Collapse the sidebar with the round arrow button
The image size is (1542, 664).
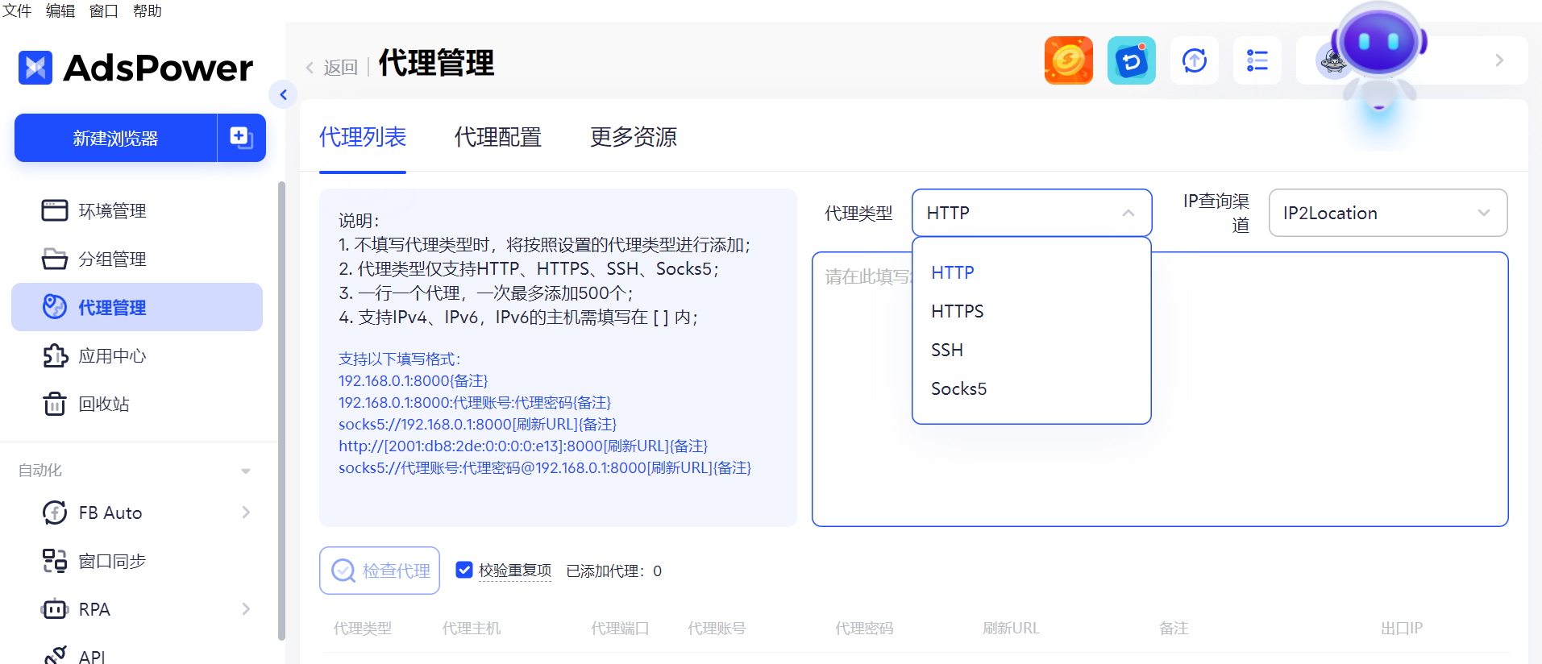tap(283, 95)
